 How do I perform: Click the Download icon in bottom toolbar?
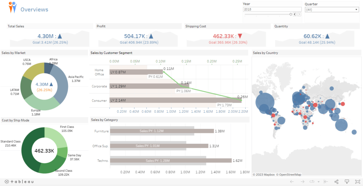pyautogui.click(x=346, y=182)
